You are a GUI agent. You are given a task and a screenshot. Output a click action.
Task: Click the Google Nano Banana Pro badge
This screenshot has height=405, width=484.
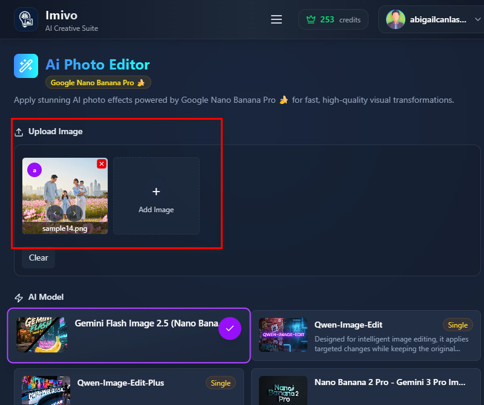[98, 82]
